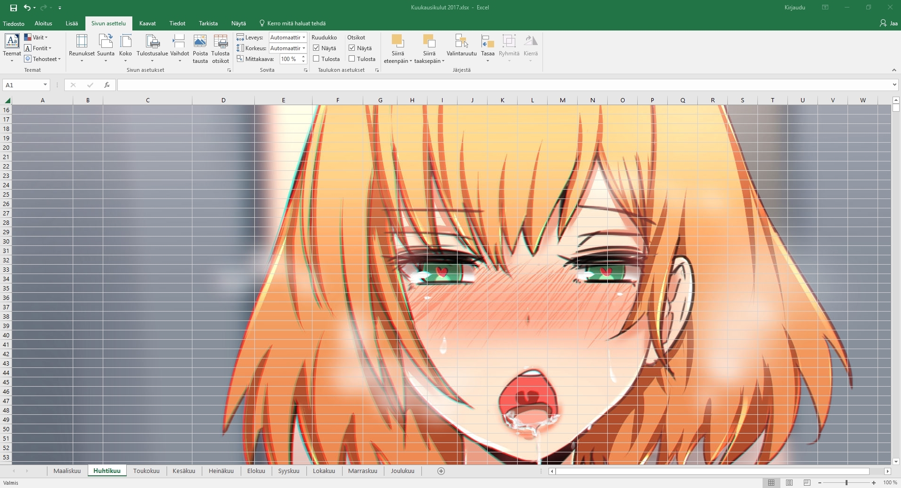Open Värit theme colors dropdown
Viewport: 901px width, 488px height.
click(x=36, y=37)
